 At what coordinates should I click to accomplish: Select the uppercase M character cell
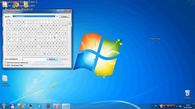pyautogui.click(x=20, y=29)
